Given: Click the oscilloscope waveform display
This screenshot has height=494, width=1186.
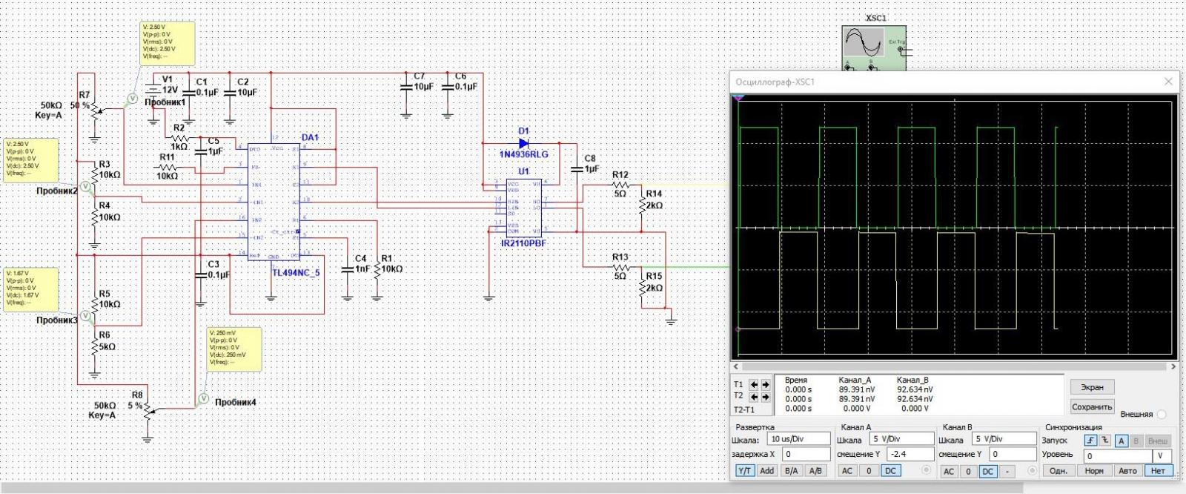Looking at the screenshot, I should point(954,228).
